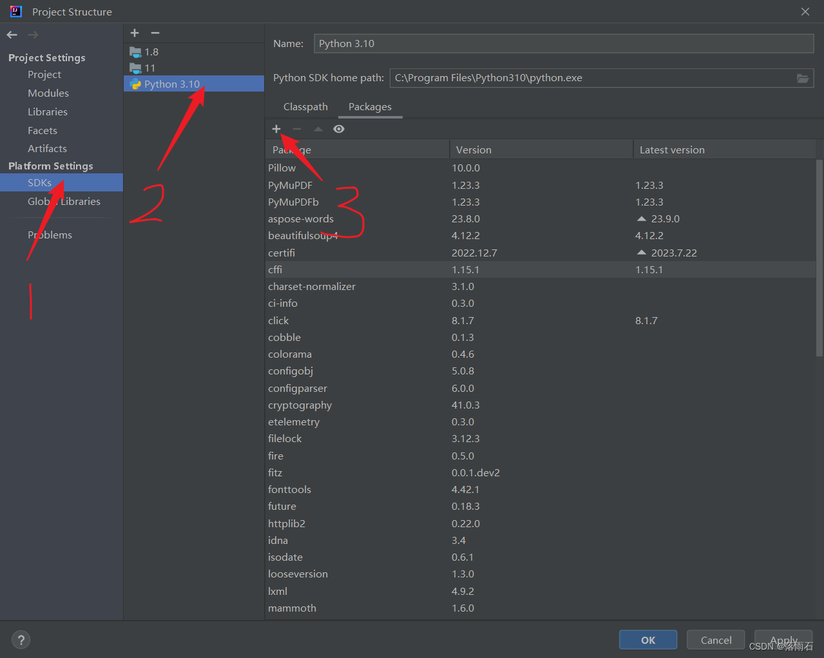Open the help question mark icon
The width and height of the screenshot is (824, 658).
[21, 639]
